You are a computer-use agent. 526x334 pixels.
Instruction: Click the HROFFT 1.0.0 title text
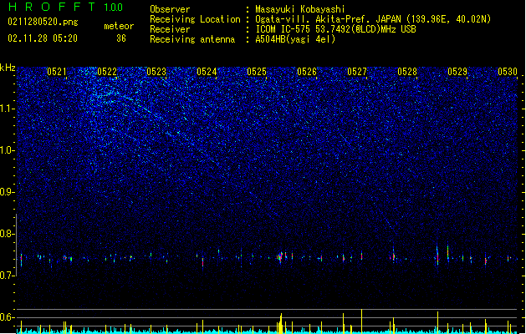click(x=66, y=7)
